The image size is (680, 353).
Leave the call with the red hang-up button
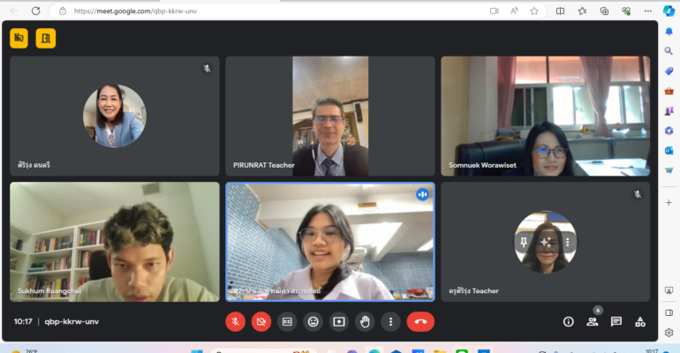pos(420,322)
